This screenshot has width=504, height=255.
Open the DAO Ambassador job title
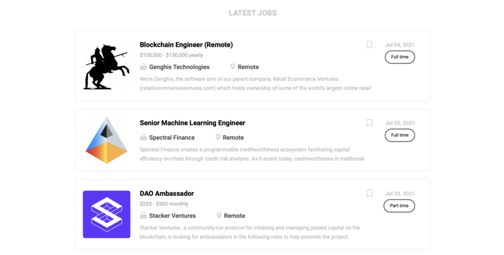(x=166, y=193)
